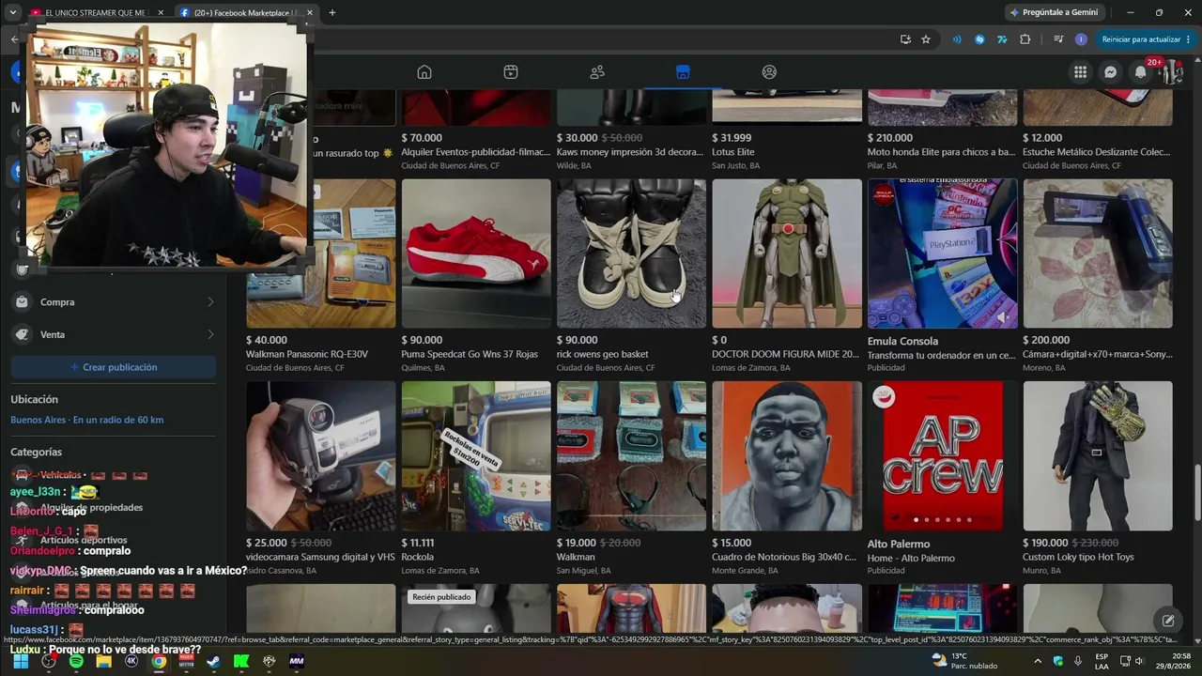
Task: Open File Explorer from the taskbar
Action: coord(103,661)
